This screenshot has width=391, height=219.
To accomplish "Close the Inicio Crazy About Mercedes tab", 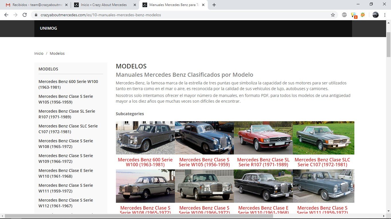I will [135, 5].
